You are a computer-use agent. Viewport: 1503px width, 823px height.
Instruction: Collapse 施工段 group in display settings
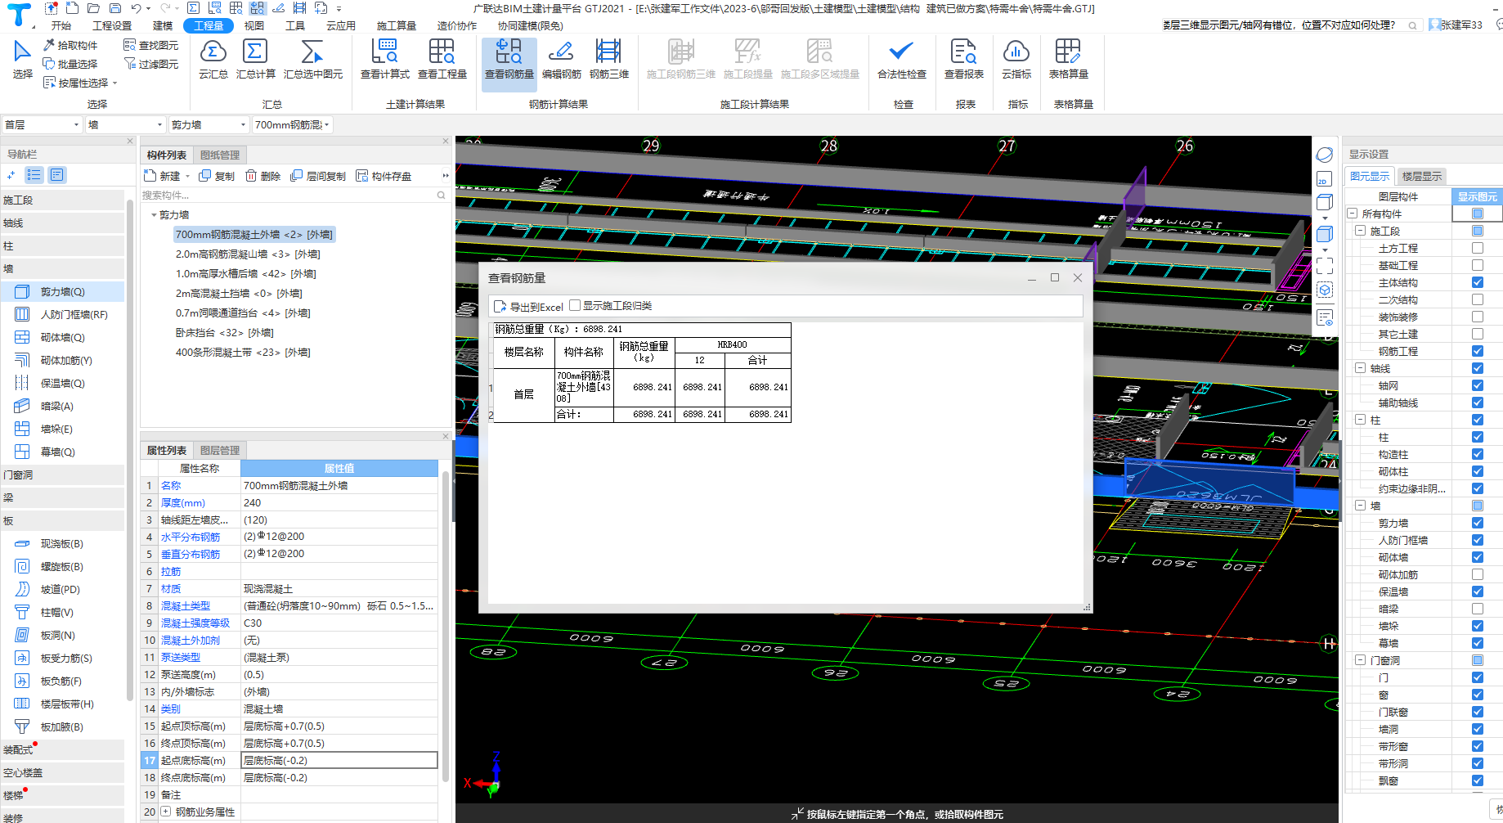click(1360, 231)
